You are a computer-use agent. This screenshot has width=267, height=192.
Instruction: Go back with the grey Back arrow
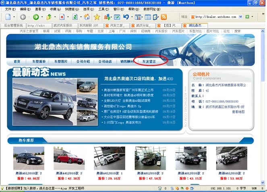[x=23, y=17]
